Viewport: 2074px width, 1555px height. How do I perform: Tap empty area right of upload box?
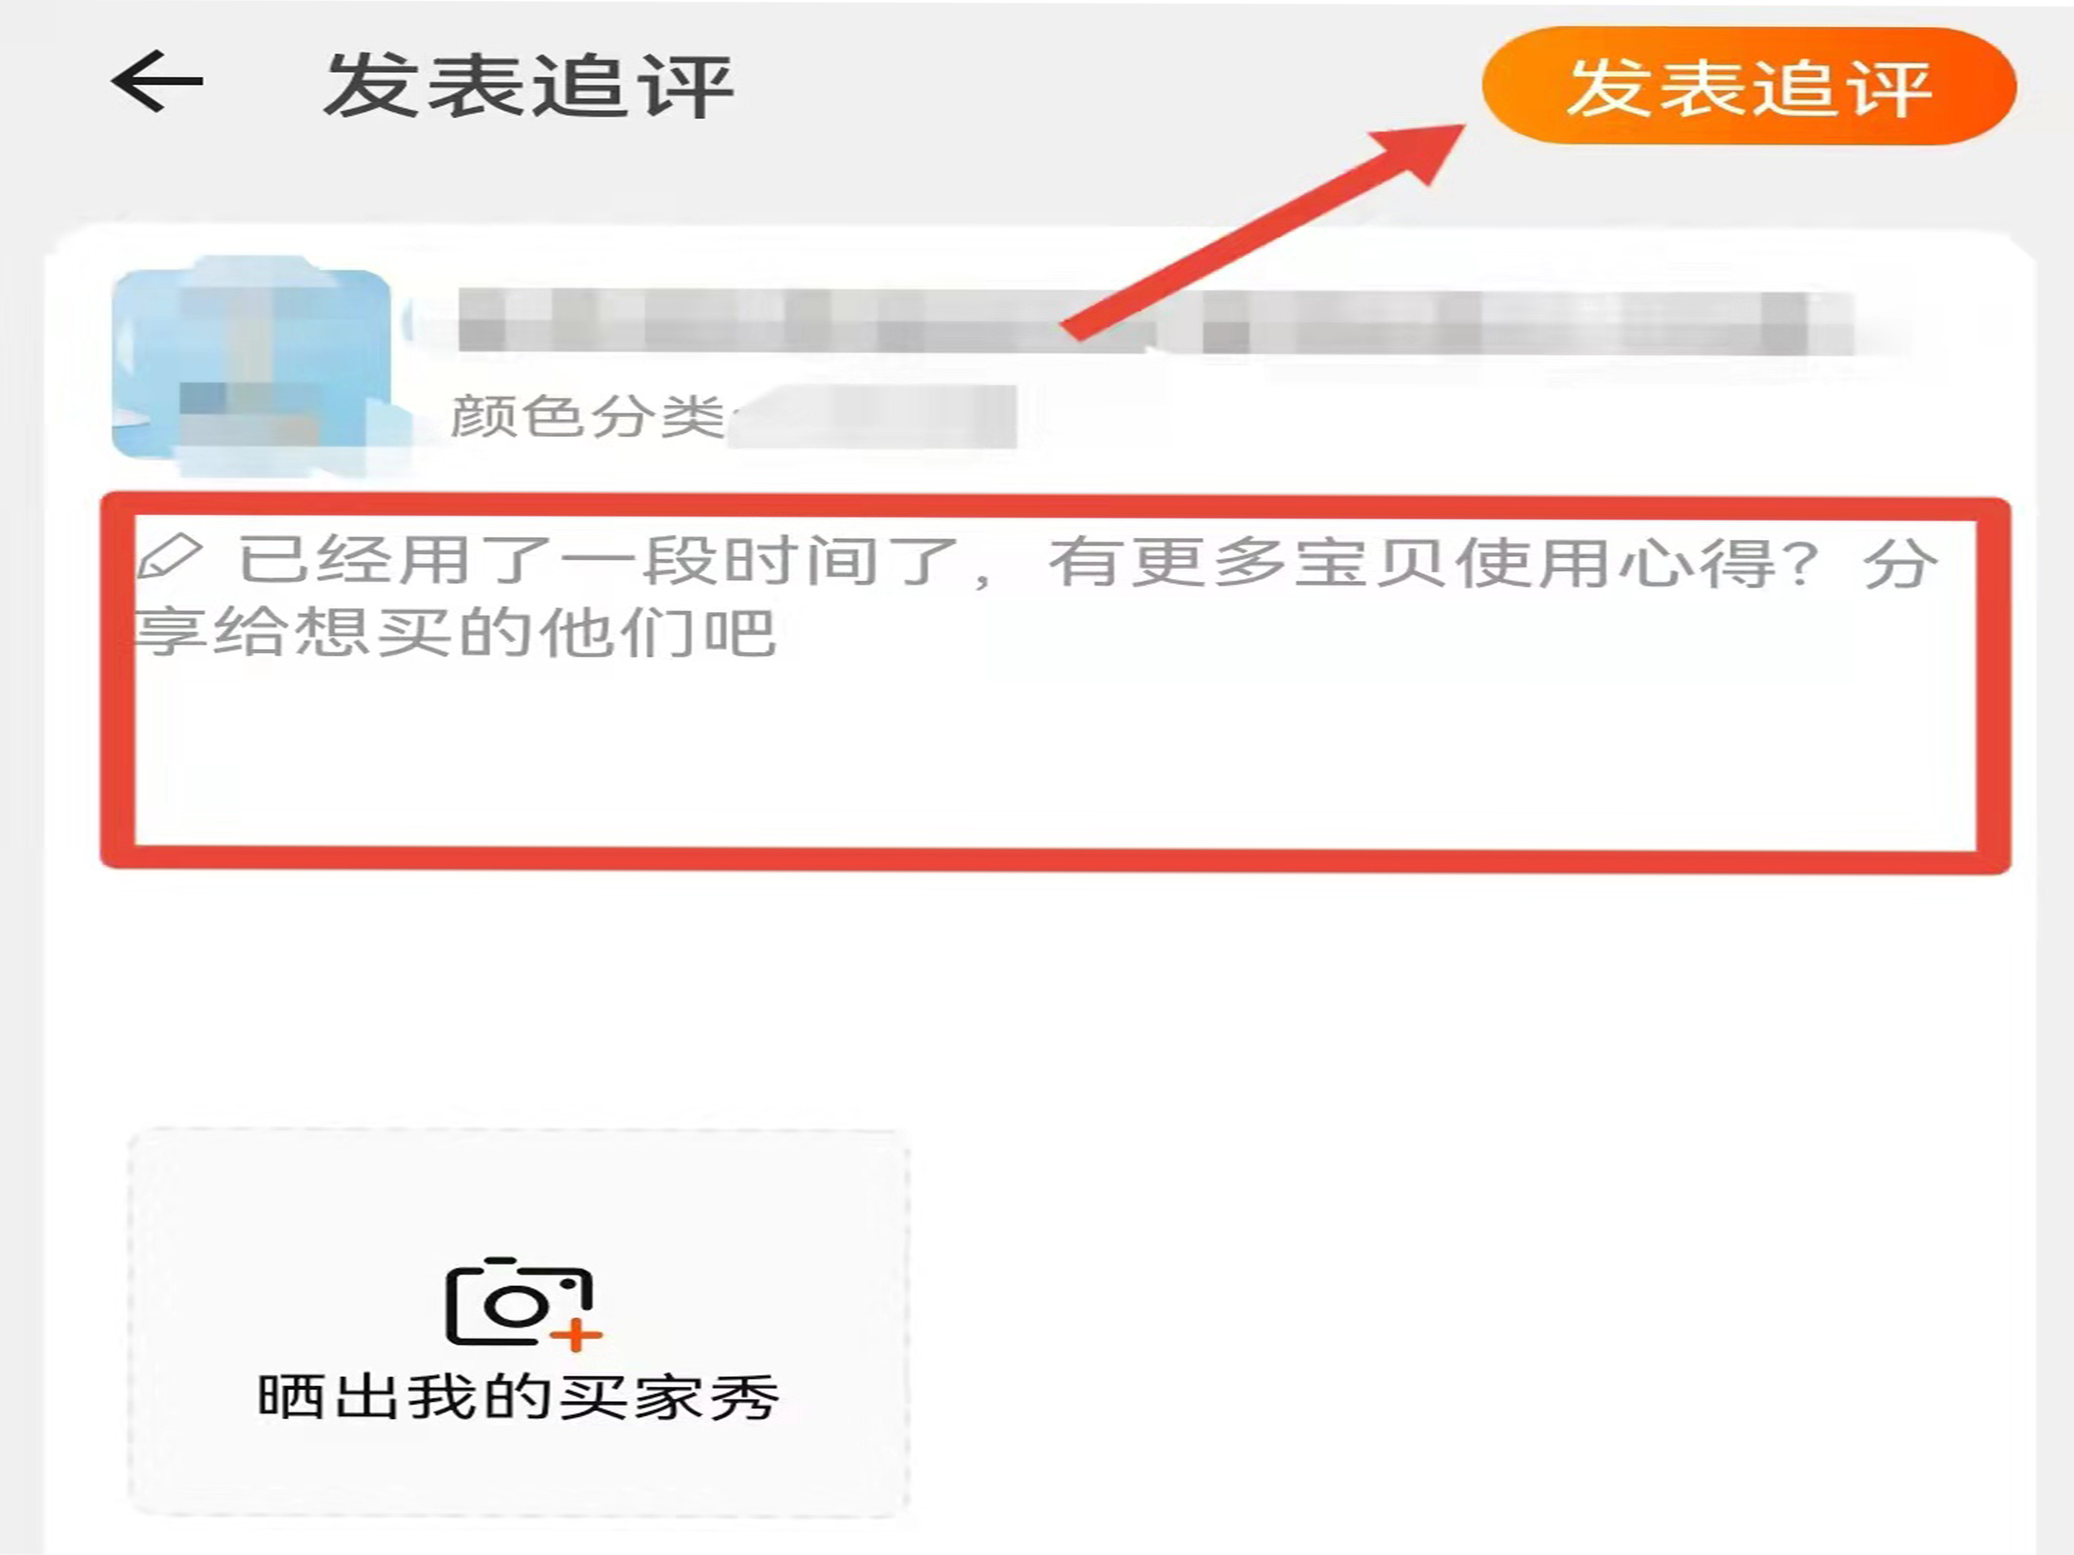coord(1472,1322)
